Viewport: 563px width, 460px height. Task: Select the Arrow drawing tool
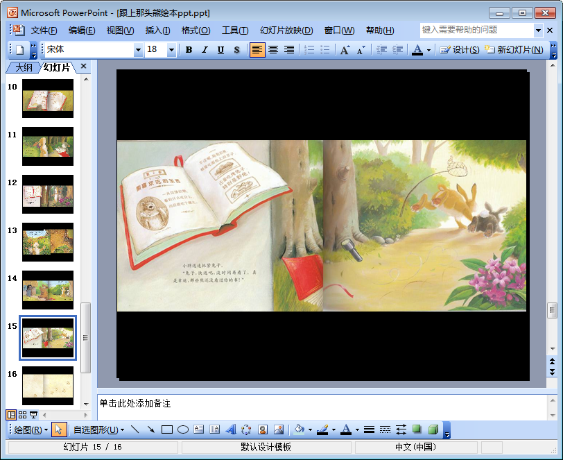151,429
